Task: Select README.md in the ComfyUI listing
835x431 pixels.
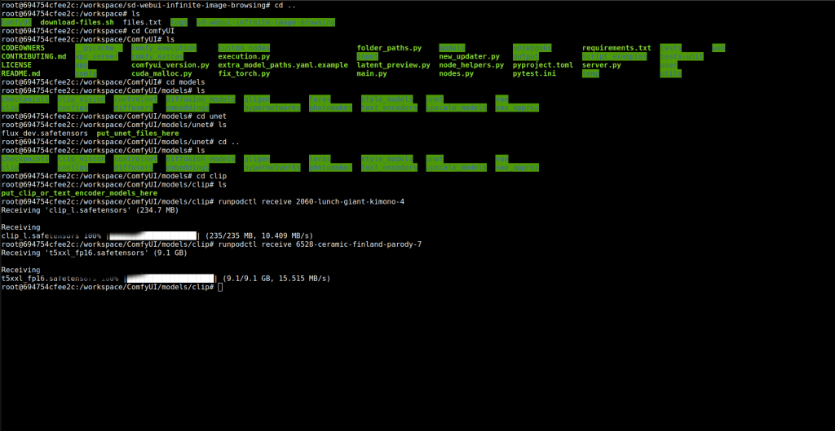Action: pos(21,73)
